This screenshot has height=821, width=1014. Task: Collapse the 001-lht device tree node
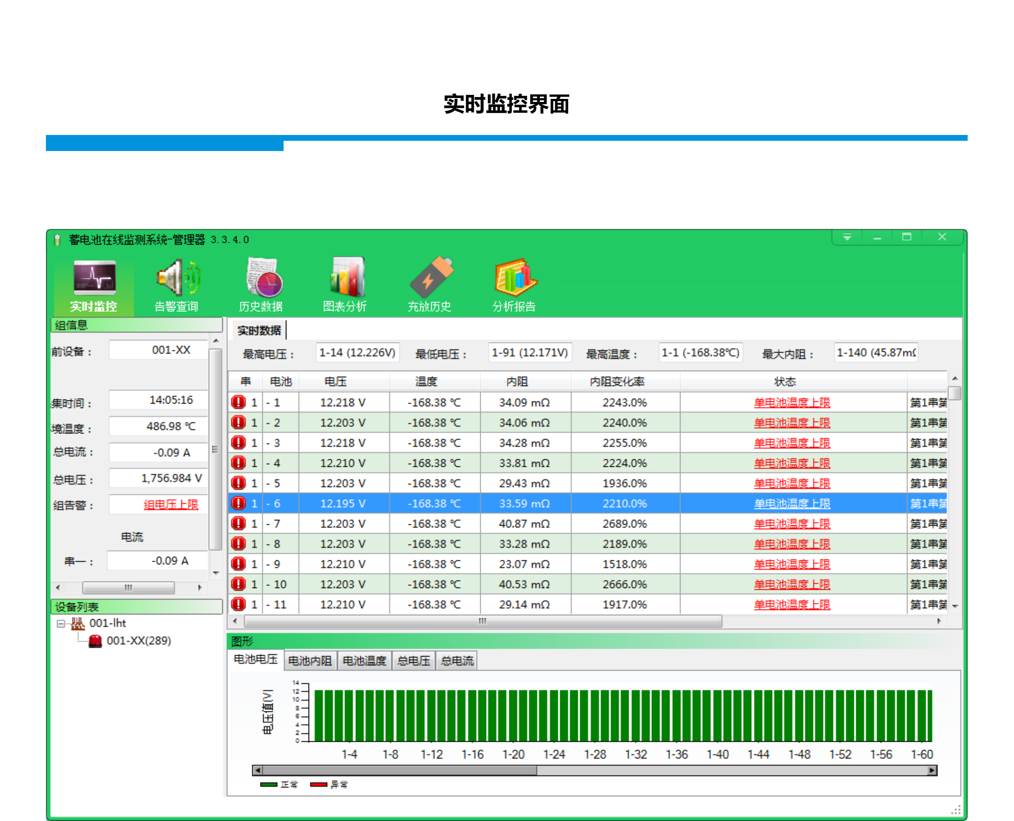coord(61,624)
